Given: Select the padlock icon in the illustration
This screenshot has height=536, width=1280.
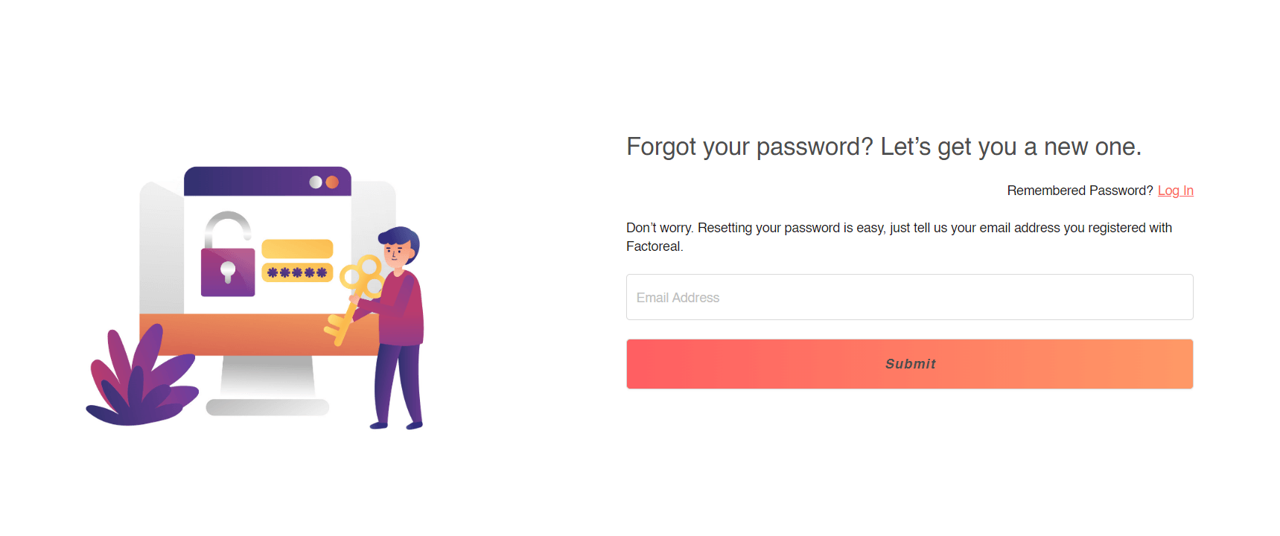Looking at the screenshot, I should pyautogui.click(x=227, y=273).
